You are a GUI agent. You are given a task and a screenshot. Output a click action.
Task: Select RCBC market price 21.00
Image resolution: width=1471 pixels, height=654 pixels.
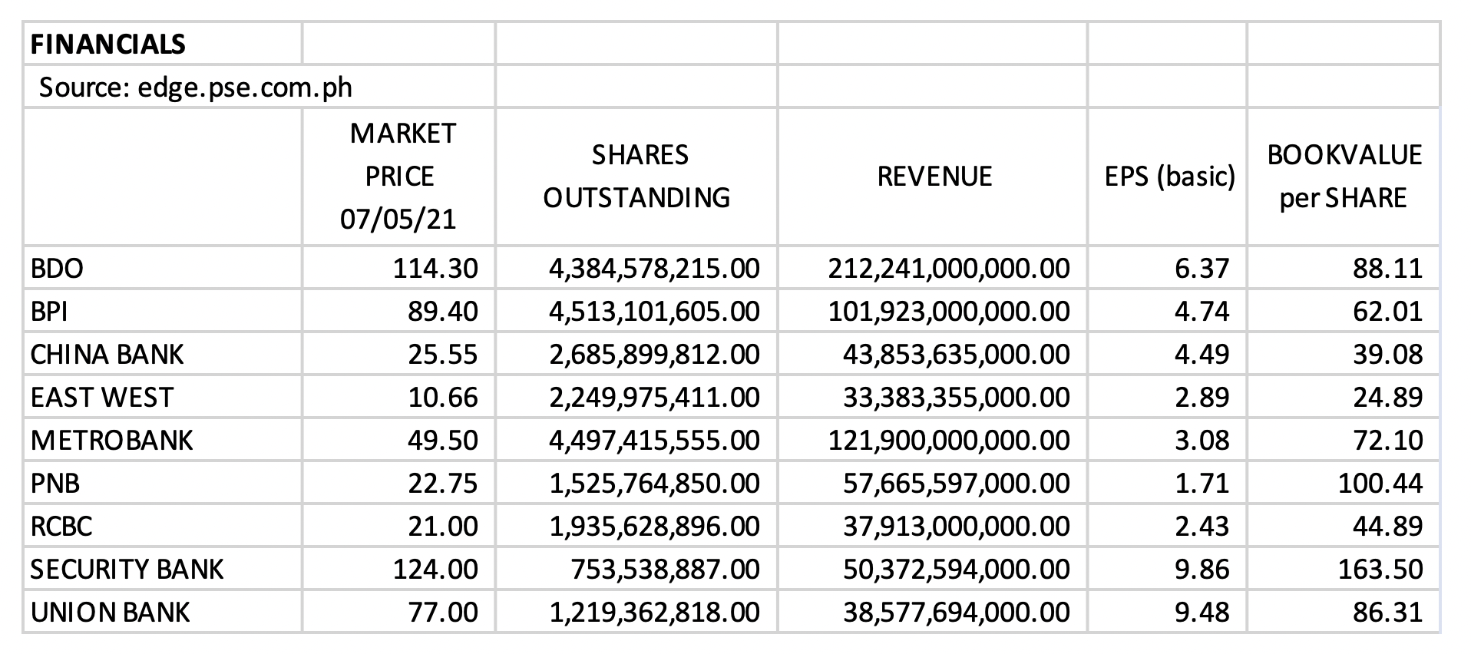(399, 526)
